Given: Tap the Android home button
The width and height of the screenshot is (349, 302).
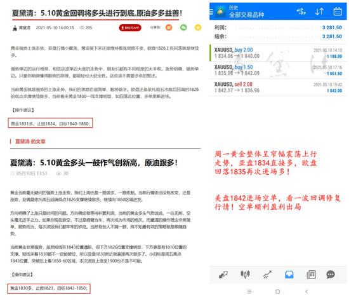Looking at the screenshot, I should click(x=277, y=292).
